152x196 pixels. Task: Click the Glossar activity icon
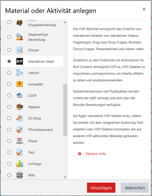pyautogui.click(x=20, y=50)
